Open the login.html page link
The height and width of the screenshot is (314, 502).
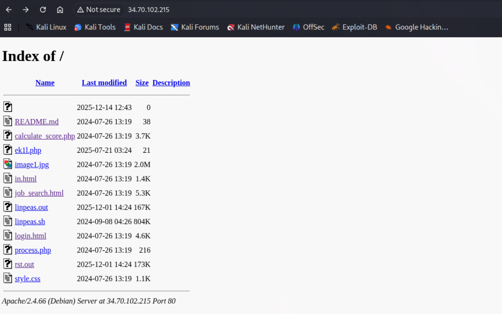pos(30,236)
